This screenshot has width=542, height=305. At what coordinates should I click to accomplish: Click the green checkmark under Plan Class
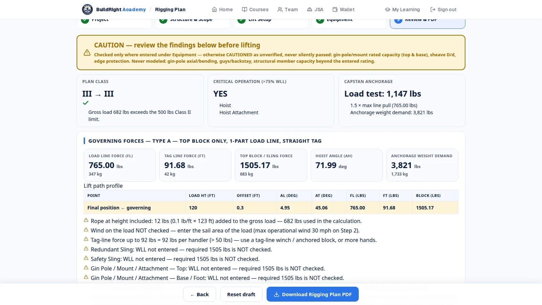[86, 103]
